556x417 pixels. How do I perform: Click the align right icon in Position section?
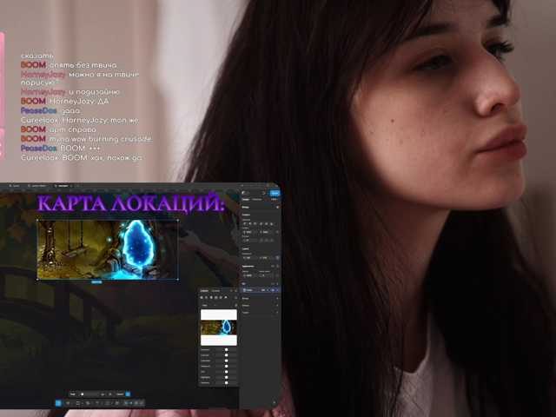pyautogui.click(x=255, y=224)
